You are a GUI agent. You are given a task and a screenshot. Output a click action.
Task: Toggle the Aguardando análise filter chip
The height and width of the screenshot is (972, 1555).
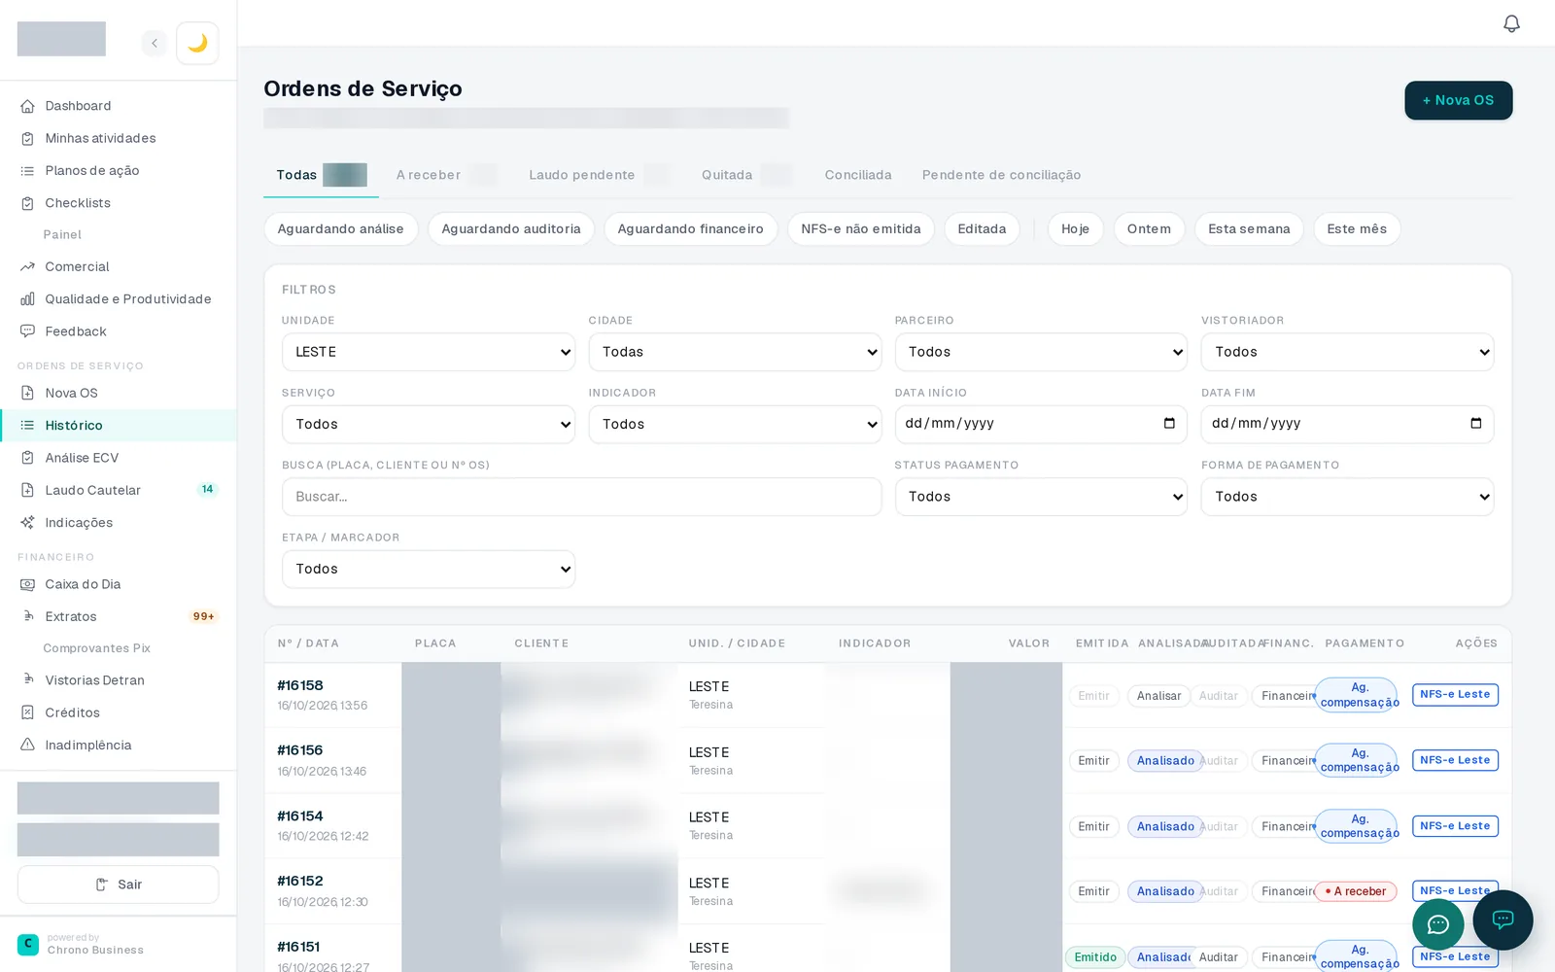pos(340,229)
